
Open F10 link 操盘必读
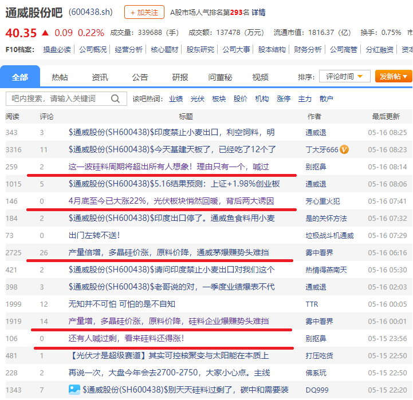pos(57,49)
